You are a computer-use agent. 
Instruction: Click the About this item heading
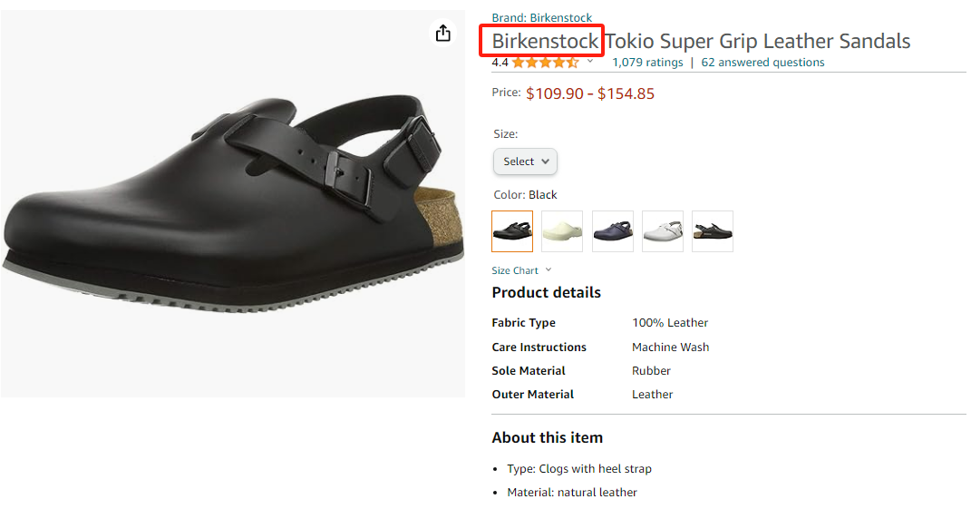(547, 437)
